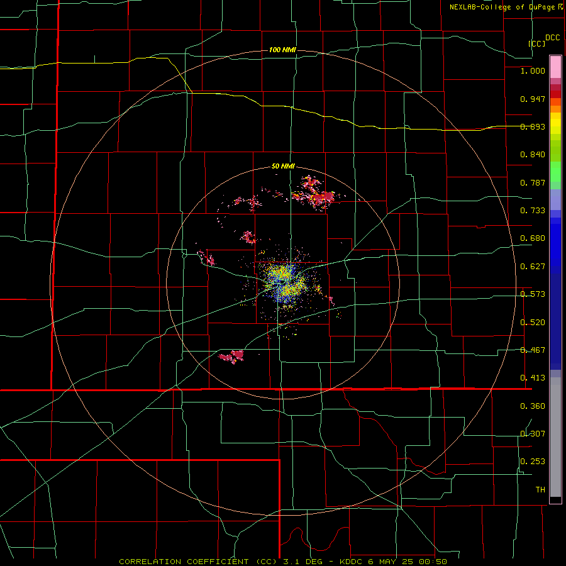The width and height of the screenshot is (566, 566).
Task: Click the [CC] product label
Action: tap(536, 43)
